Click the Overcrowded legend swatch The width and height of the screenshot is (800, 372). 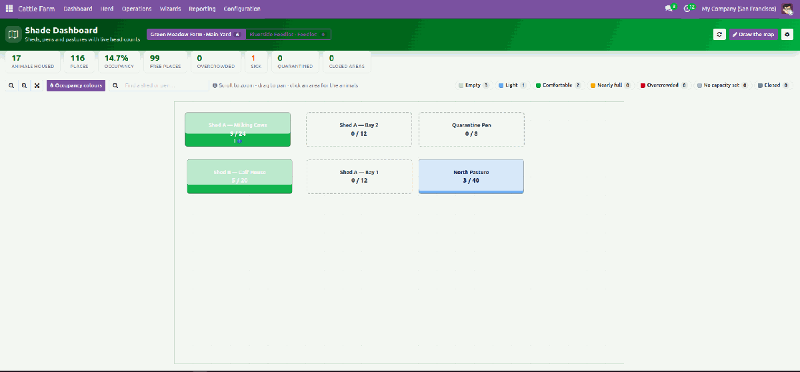pyautogui.click(x=643, y=85)
